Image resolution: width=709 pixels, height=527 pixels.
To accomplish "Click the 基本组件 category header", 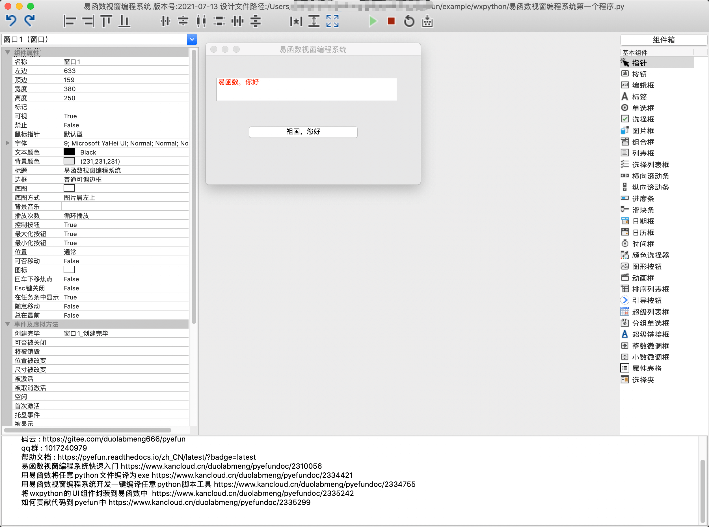I will coord(657,52).
